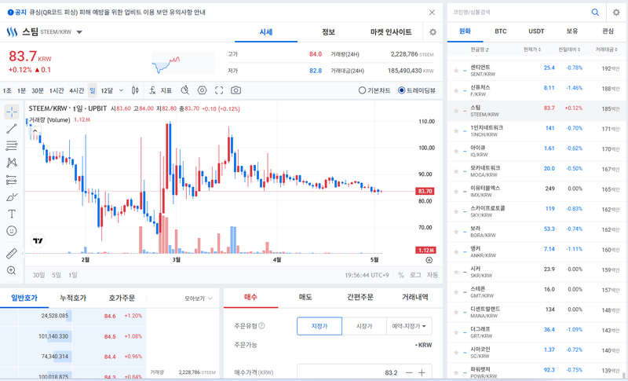Favorite star for 아이큐 IQ/KRW
Image resolution: width=628 pixels, height=381 pixels.
pos(456,151)
